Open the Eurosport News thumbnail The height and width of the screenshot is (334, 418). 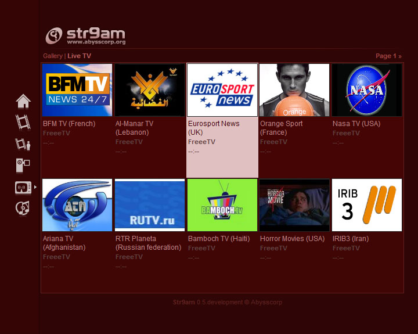[222, 90]
